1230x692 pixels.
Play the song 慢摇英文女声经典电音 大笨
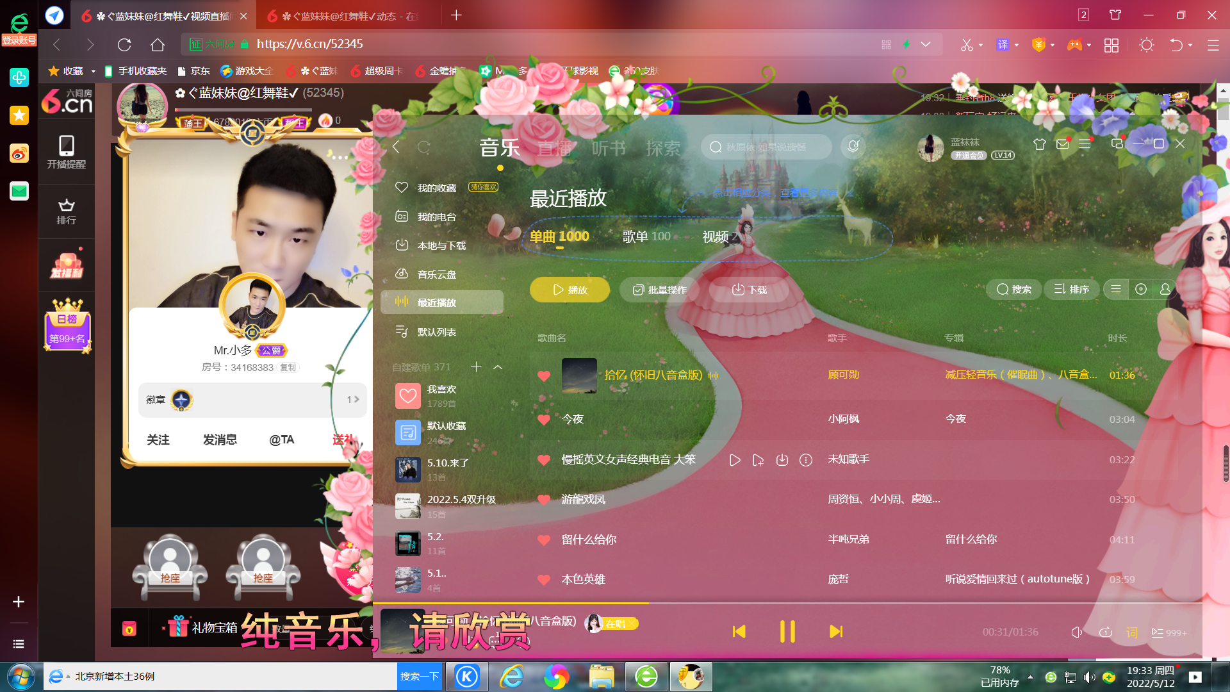point(735,460)
